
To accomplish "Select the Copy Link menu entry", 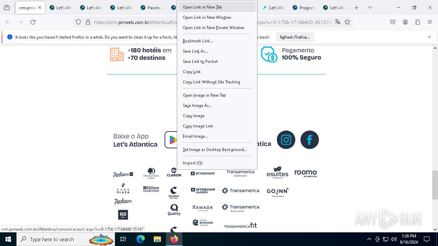I will [x=217, y=72].
